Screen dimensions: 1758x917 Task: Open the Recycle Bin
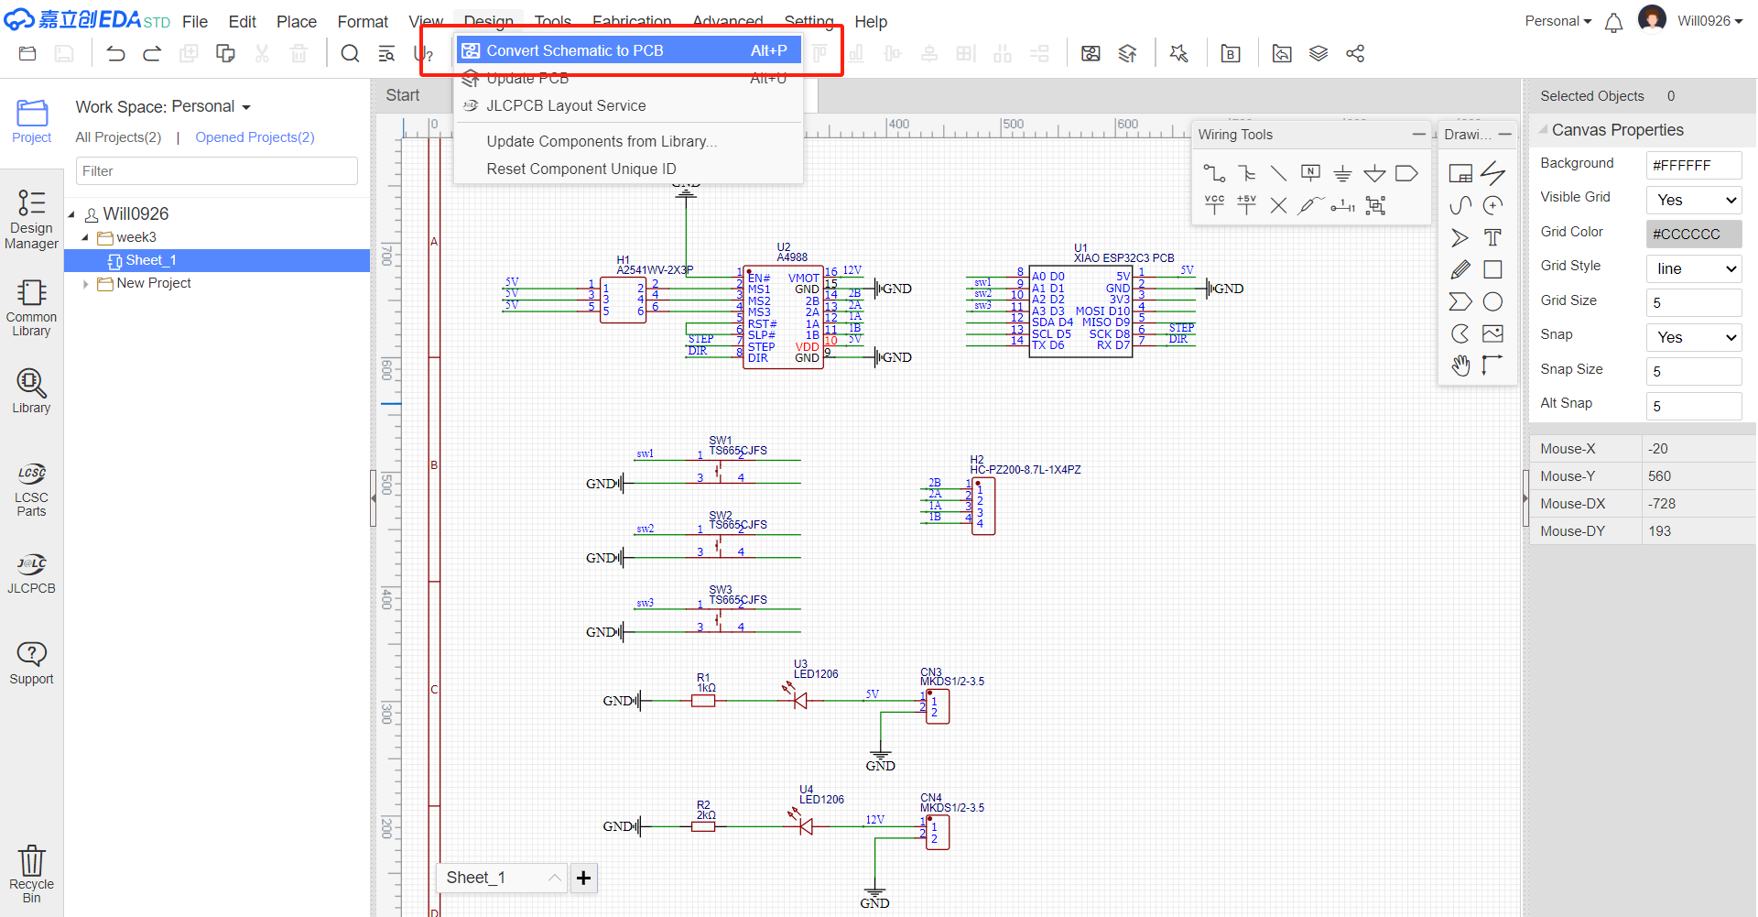pos(31,873)
